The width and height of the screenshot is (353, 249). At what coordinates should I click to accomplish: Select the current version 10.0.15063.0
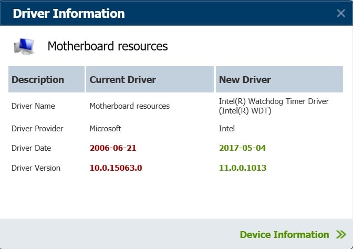coord(116,168)
